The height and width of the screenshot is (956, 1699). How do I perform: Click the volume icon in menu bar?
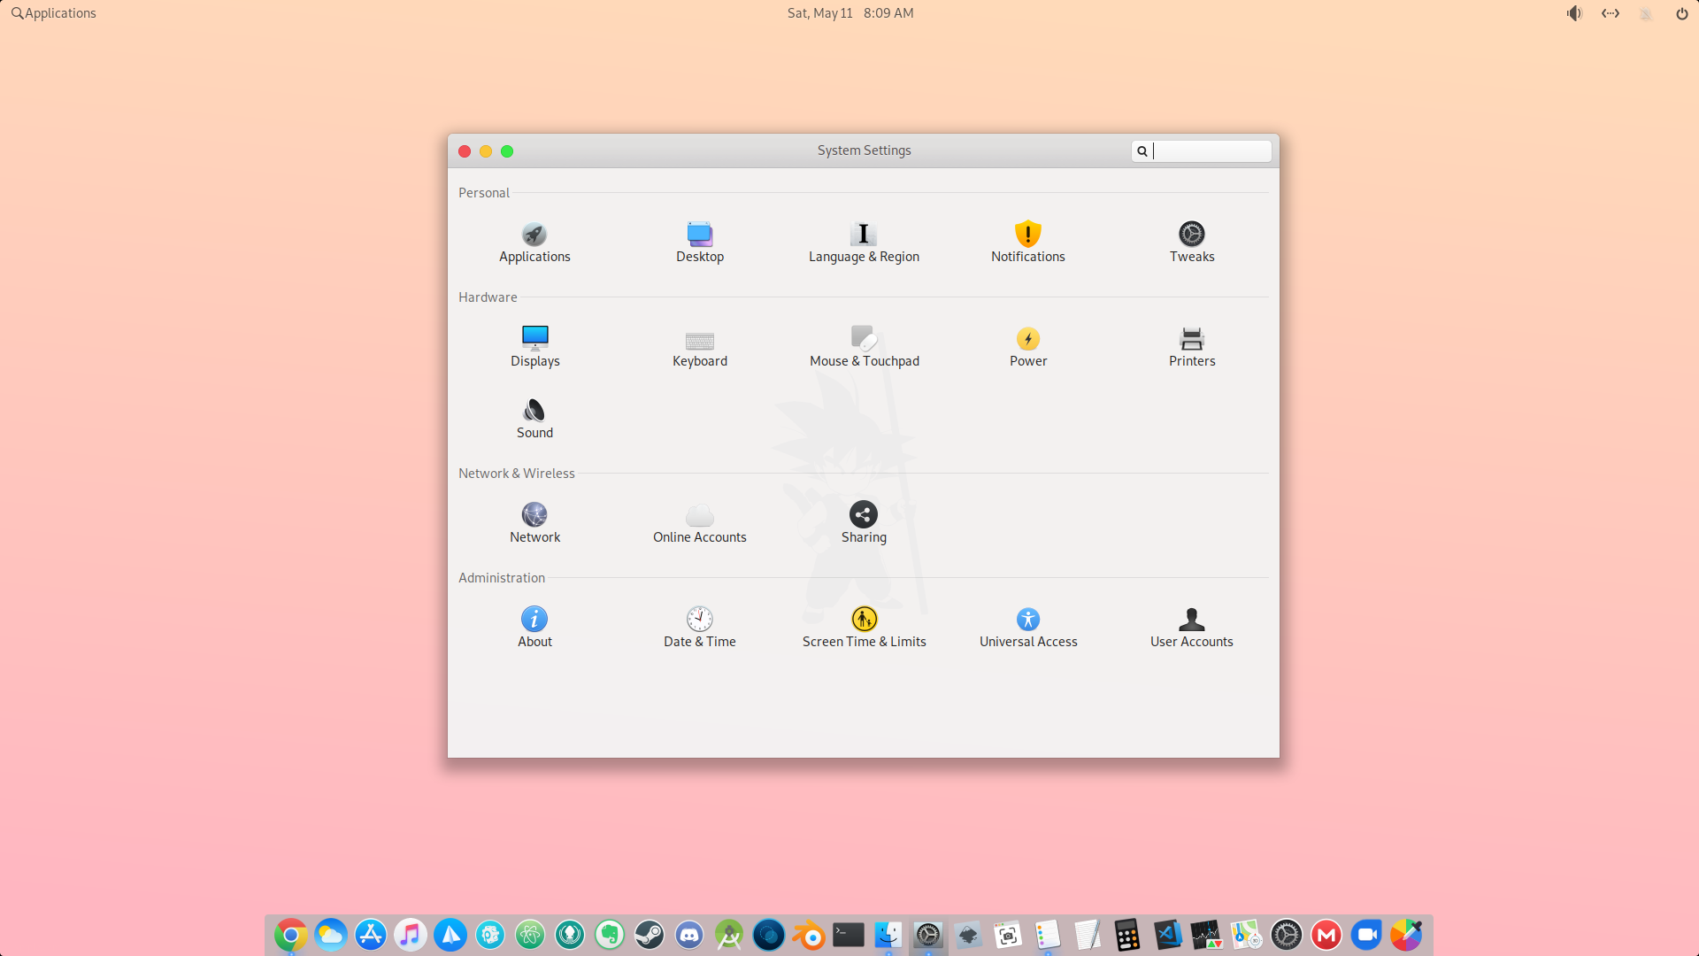1574,13
